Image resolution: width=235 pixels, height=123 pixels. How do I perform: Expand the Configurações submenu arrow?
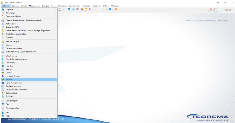point(56,100)
